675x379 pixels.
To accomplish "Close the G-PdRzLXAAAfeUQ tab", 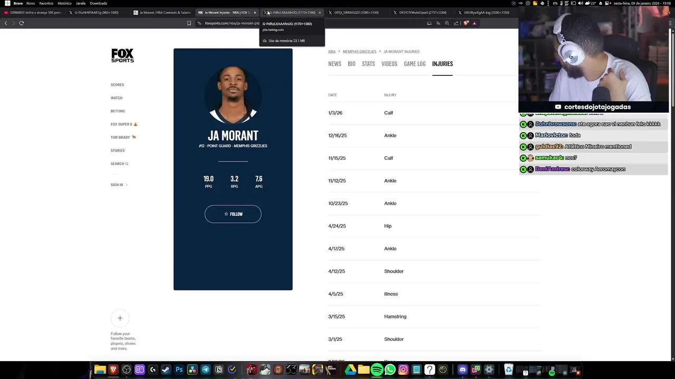I will 320,13.
